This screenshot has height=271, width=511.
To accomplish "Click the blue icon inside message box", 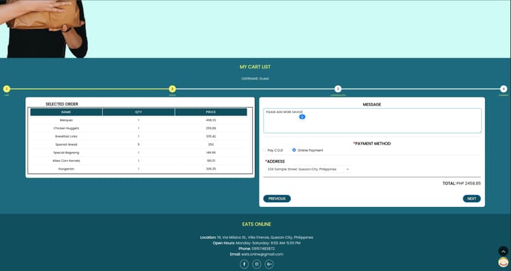I will [x=302, y=116].
